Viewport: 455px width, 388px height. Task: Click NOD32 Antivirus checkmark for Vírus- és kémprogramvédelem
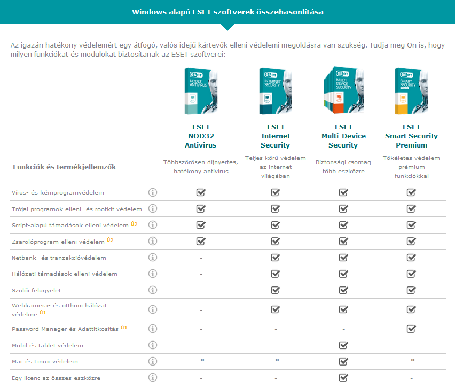(x=201, y=192)
